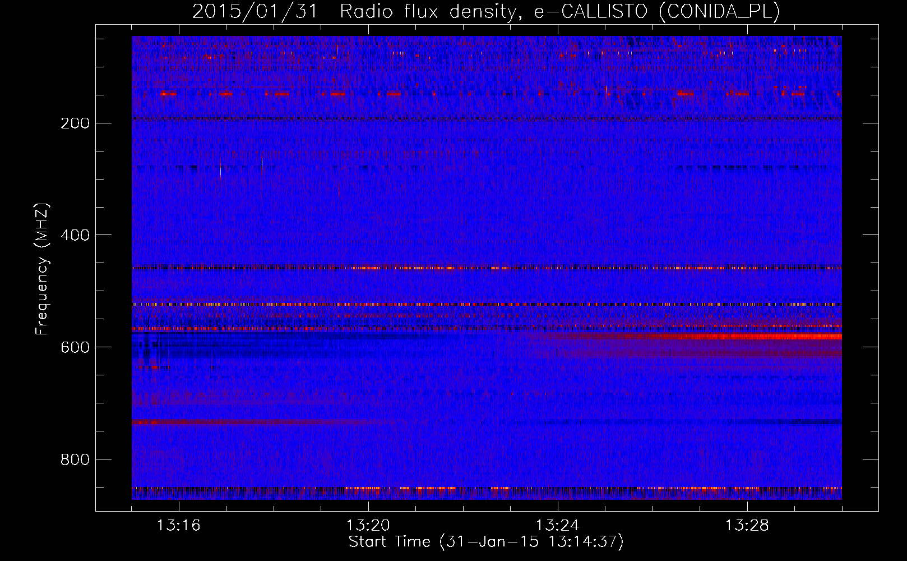Click the 400 frequency tick label

(75, 235)
